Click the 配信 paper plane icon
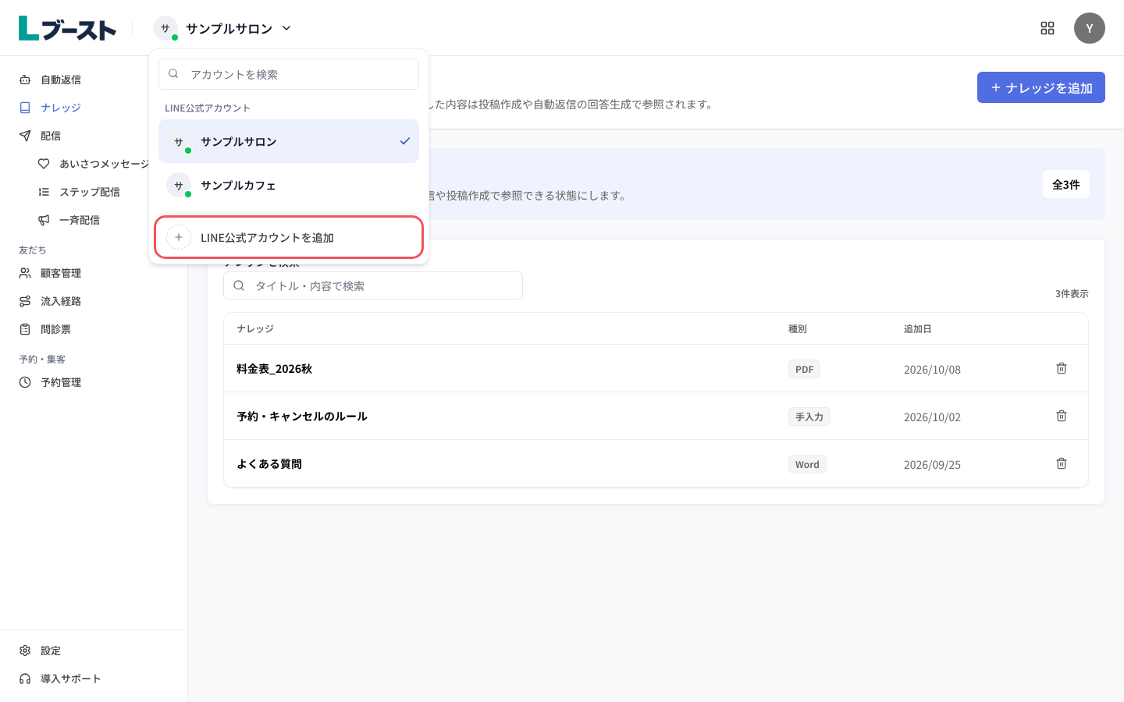The height and width of the screenshot is (702, 1124). (25, 136)
